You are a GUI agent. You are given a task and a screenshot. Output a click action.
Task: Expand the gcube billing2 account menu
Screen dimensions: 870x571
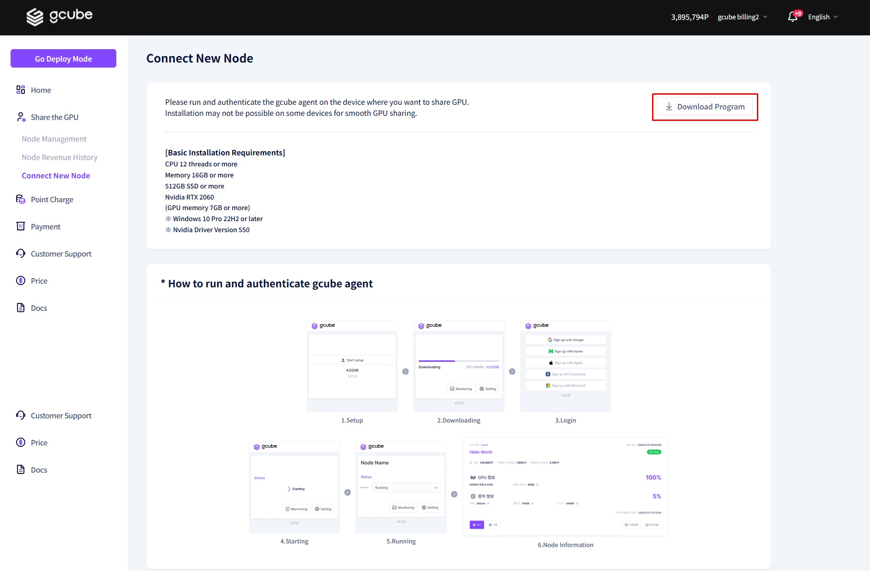742,17
